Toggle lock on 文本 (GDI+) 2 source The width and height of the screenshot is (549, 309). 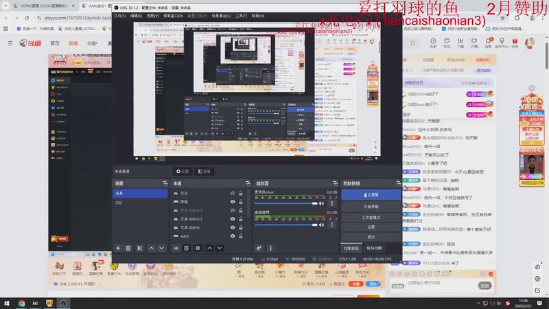click(241, 219)
